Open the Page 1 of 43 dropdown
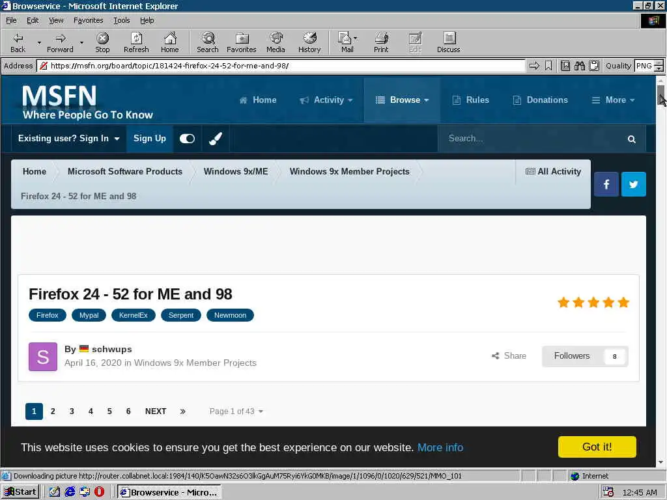 click(236, 411)
